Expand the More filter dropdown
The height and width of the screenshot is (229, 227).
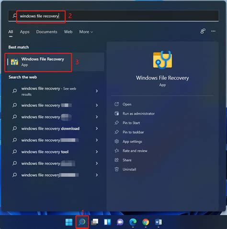click(86, 32)
